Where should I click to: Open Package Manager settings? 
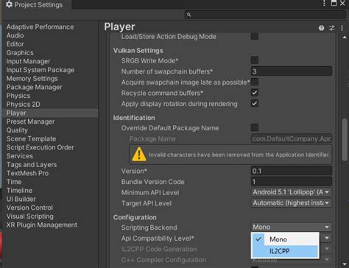pos(34,87)
